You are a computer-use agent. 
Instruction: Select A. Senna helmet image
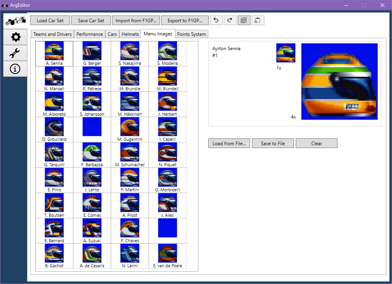click(x=54, y=51)
